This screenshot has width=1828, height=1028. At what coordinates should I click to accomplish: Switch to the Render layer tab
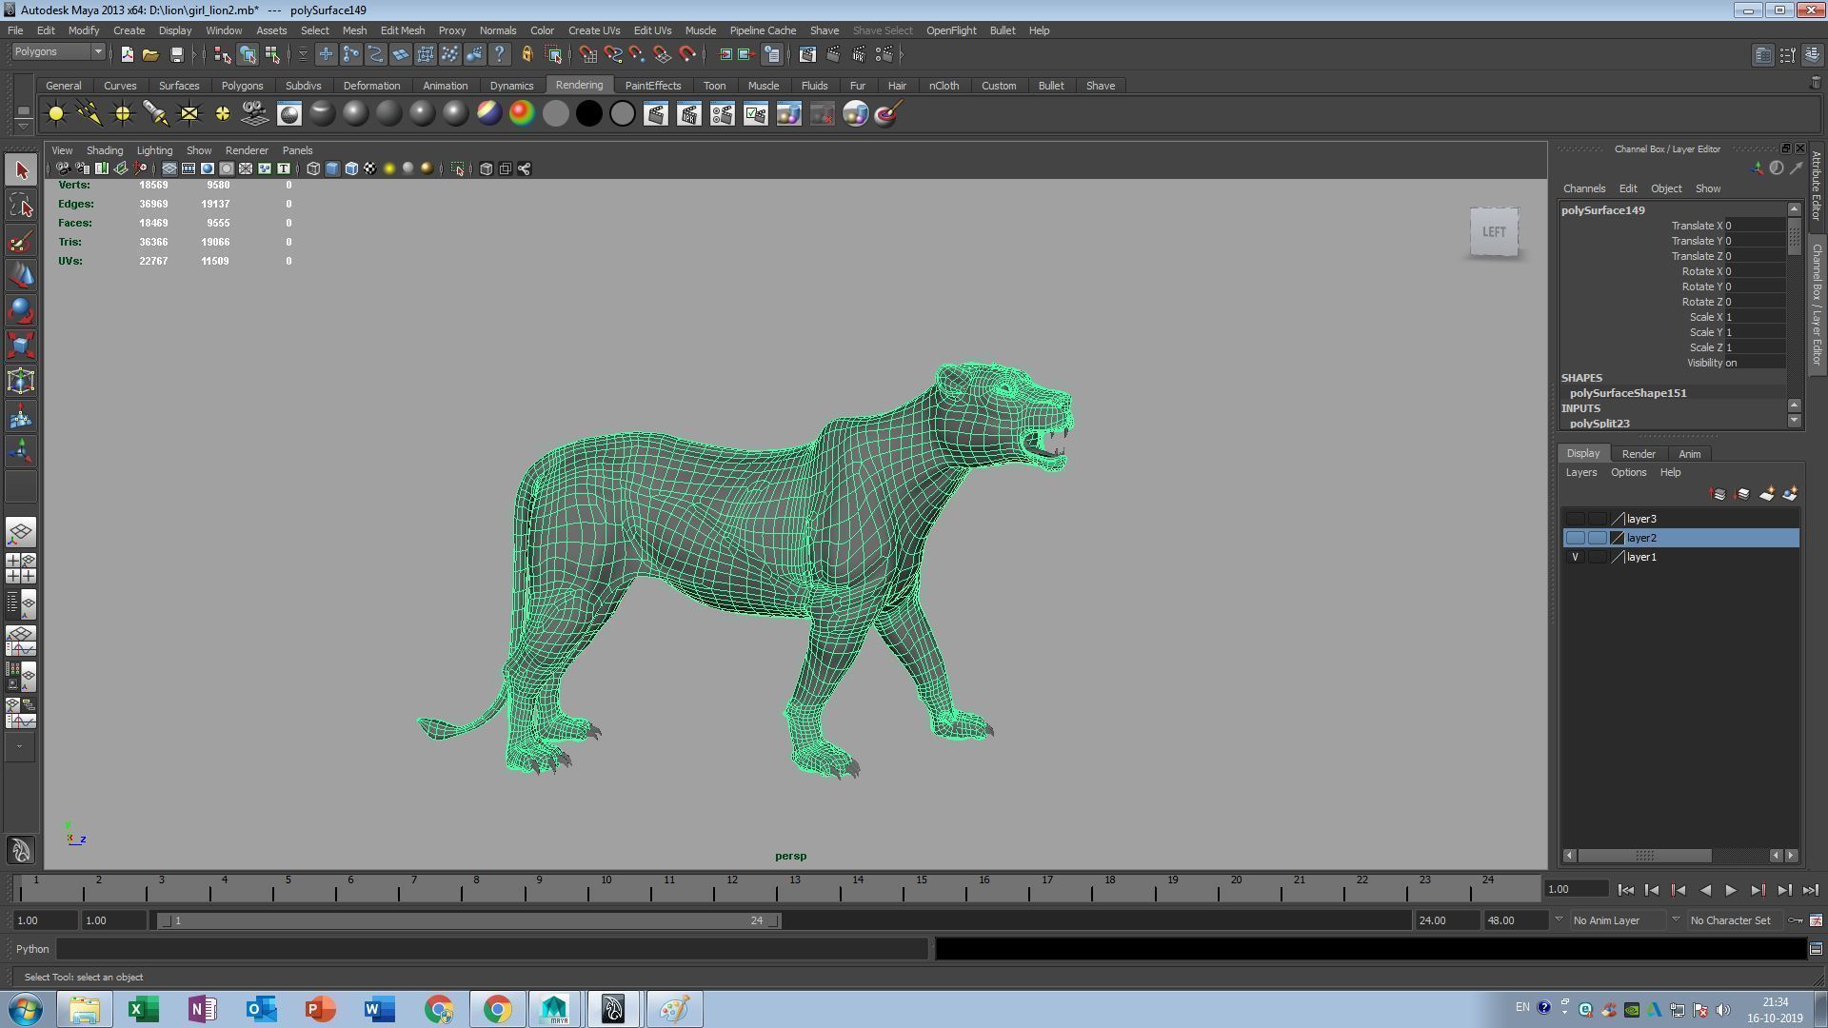[x=1639, y=454]
